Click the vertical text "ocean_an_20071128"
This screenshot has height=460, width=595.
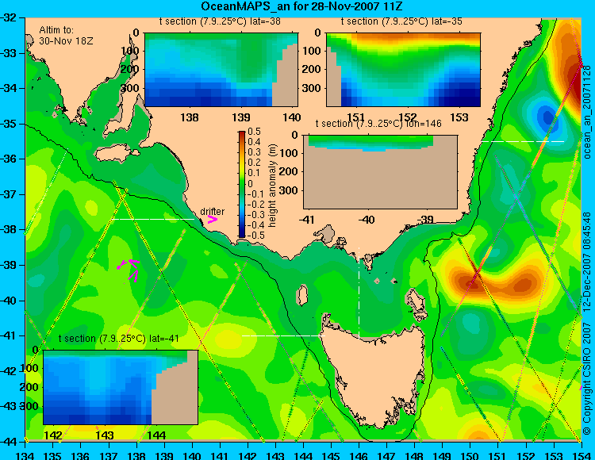(x=587, y=112)
